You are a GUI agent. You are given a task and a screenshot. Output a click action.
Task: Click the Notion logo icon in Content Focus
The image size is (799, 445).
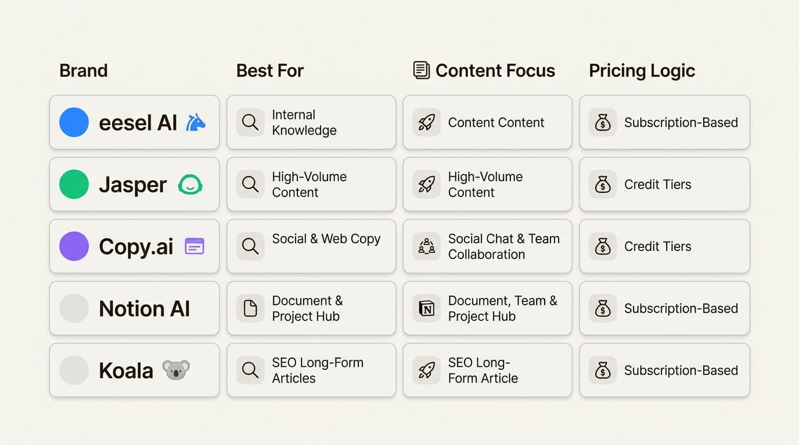[x=427, y=308]
